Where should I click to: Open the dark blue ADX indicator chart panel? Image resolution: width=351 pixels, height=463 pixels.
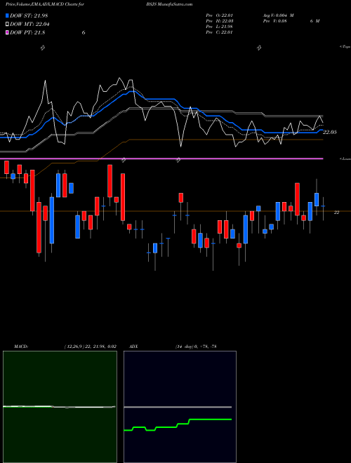[180, 407]
